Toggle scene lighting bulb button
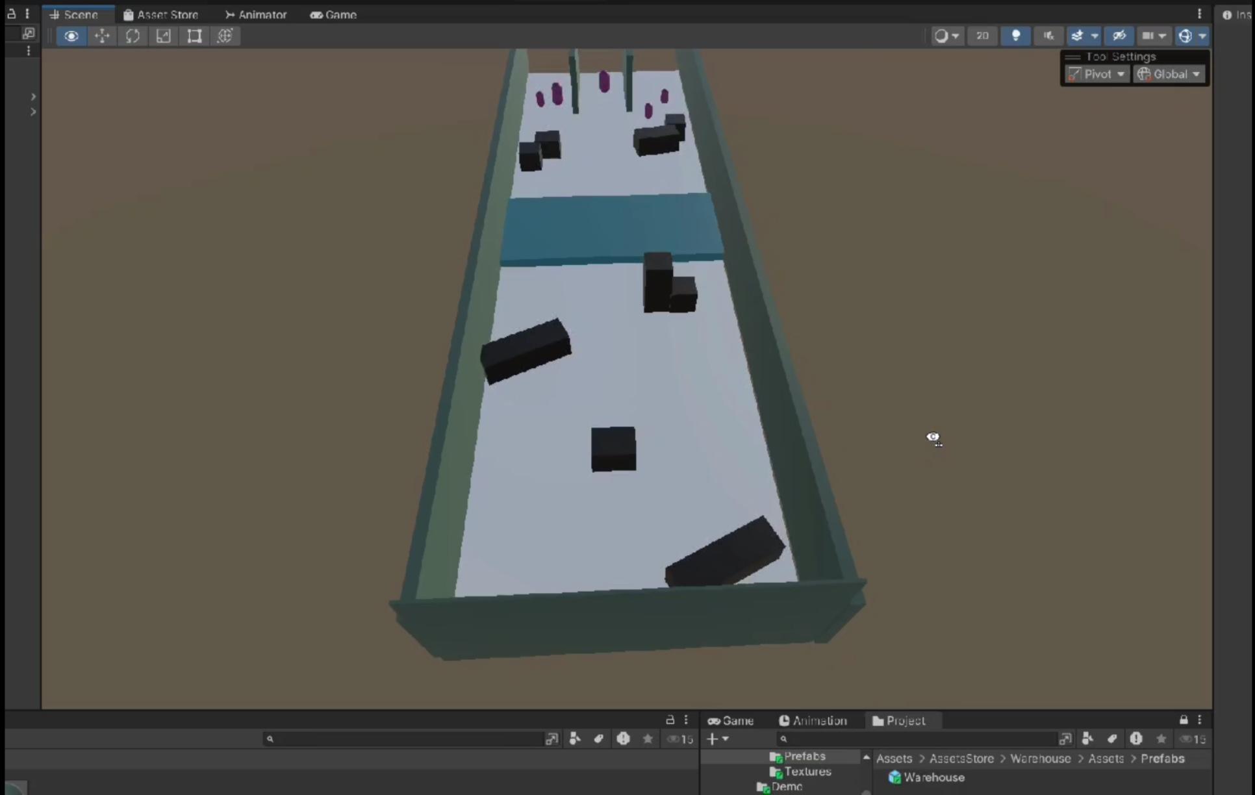The height and width of the screenshot is (795, 1255). 1015,36
